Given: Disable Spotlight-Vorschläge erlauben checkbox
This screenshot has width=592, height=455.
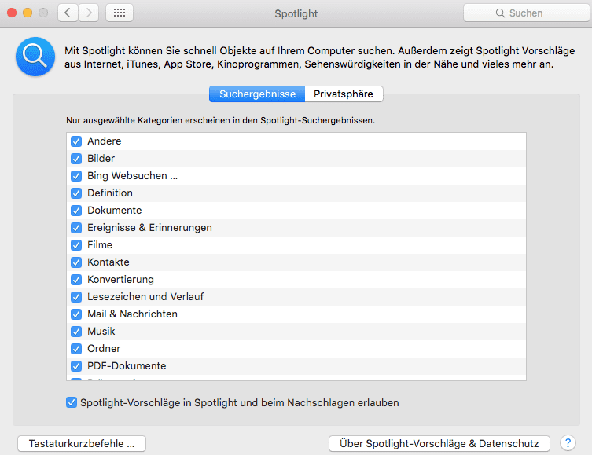Looking at the screenshot, I should click(72, 402).
